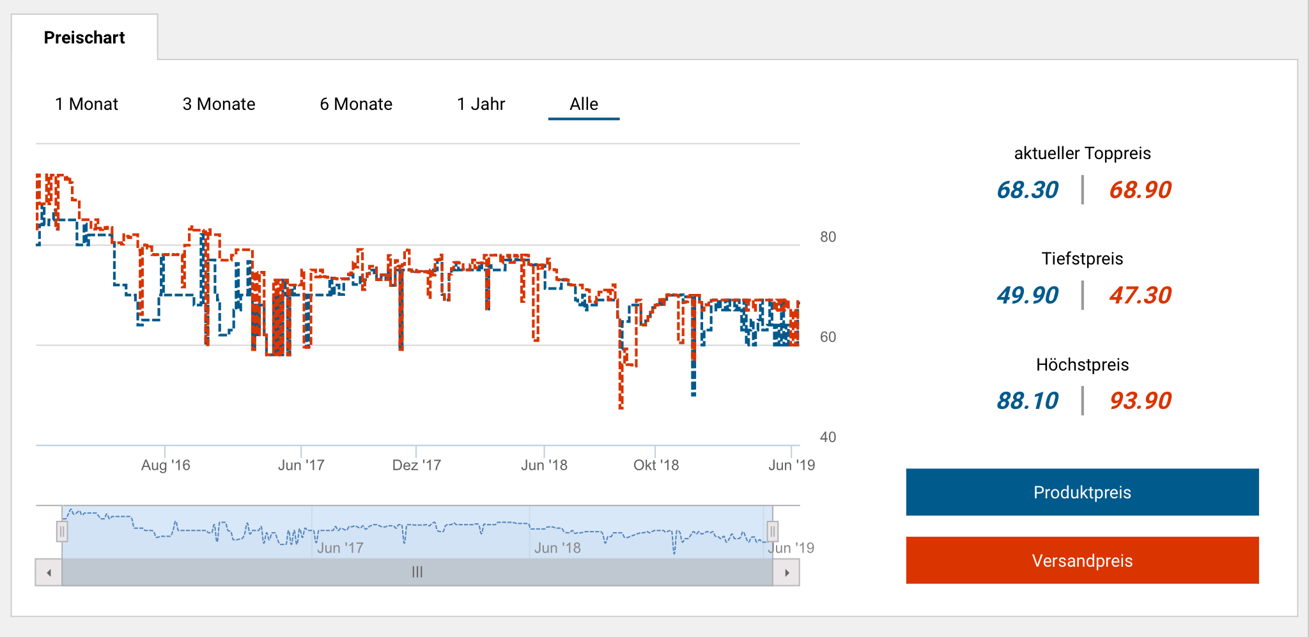This screenshot has height=637, width=1309.
Task: Switch to the 3 Monate range
Action: pyautogui.click(x=219, y=104)
